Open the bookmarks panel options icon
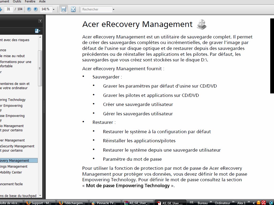 (x=37, y=31)
